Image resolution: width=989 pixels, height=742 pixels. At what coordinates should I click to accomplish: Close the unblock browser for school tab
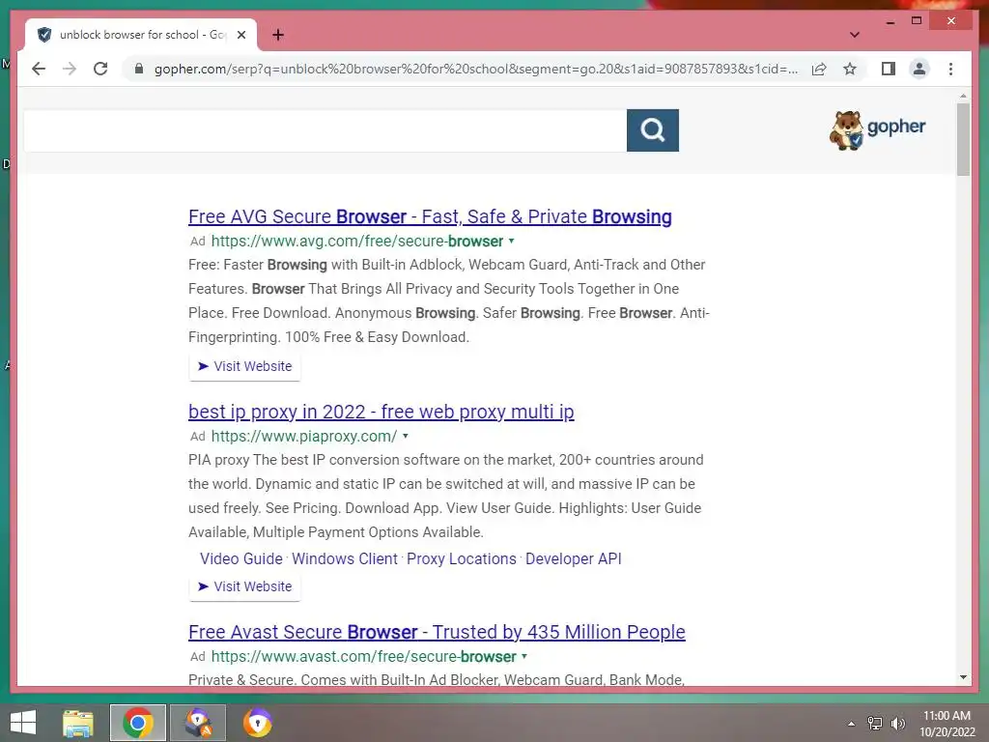pyautogui.click(x=240, y=35)
